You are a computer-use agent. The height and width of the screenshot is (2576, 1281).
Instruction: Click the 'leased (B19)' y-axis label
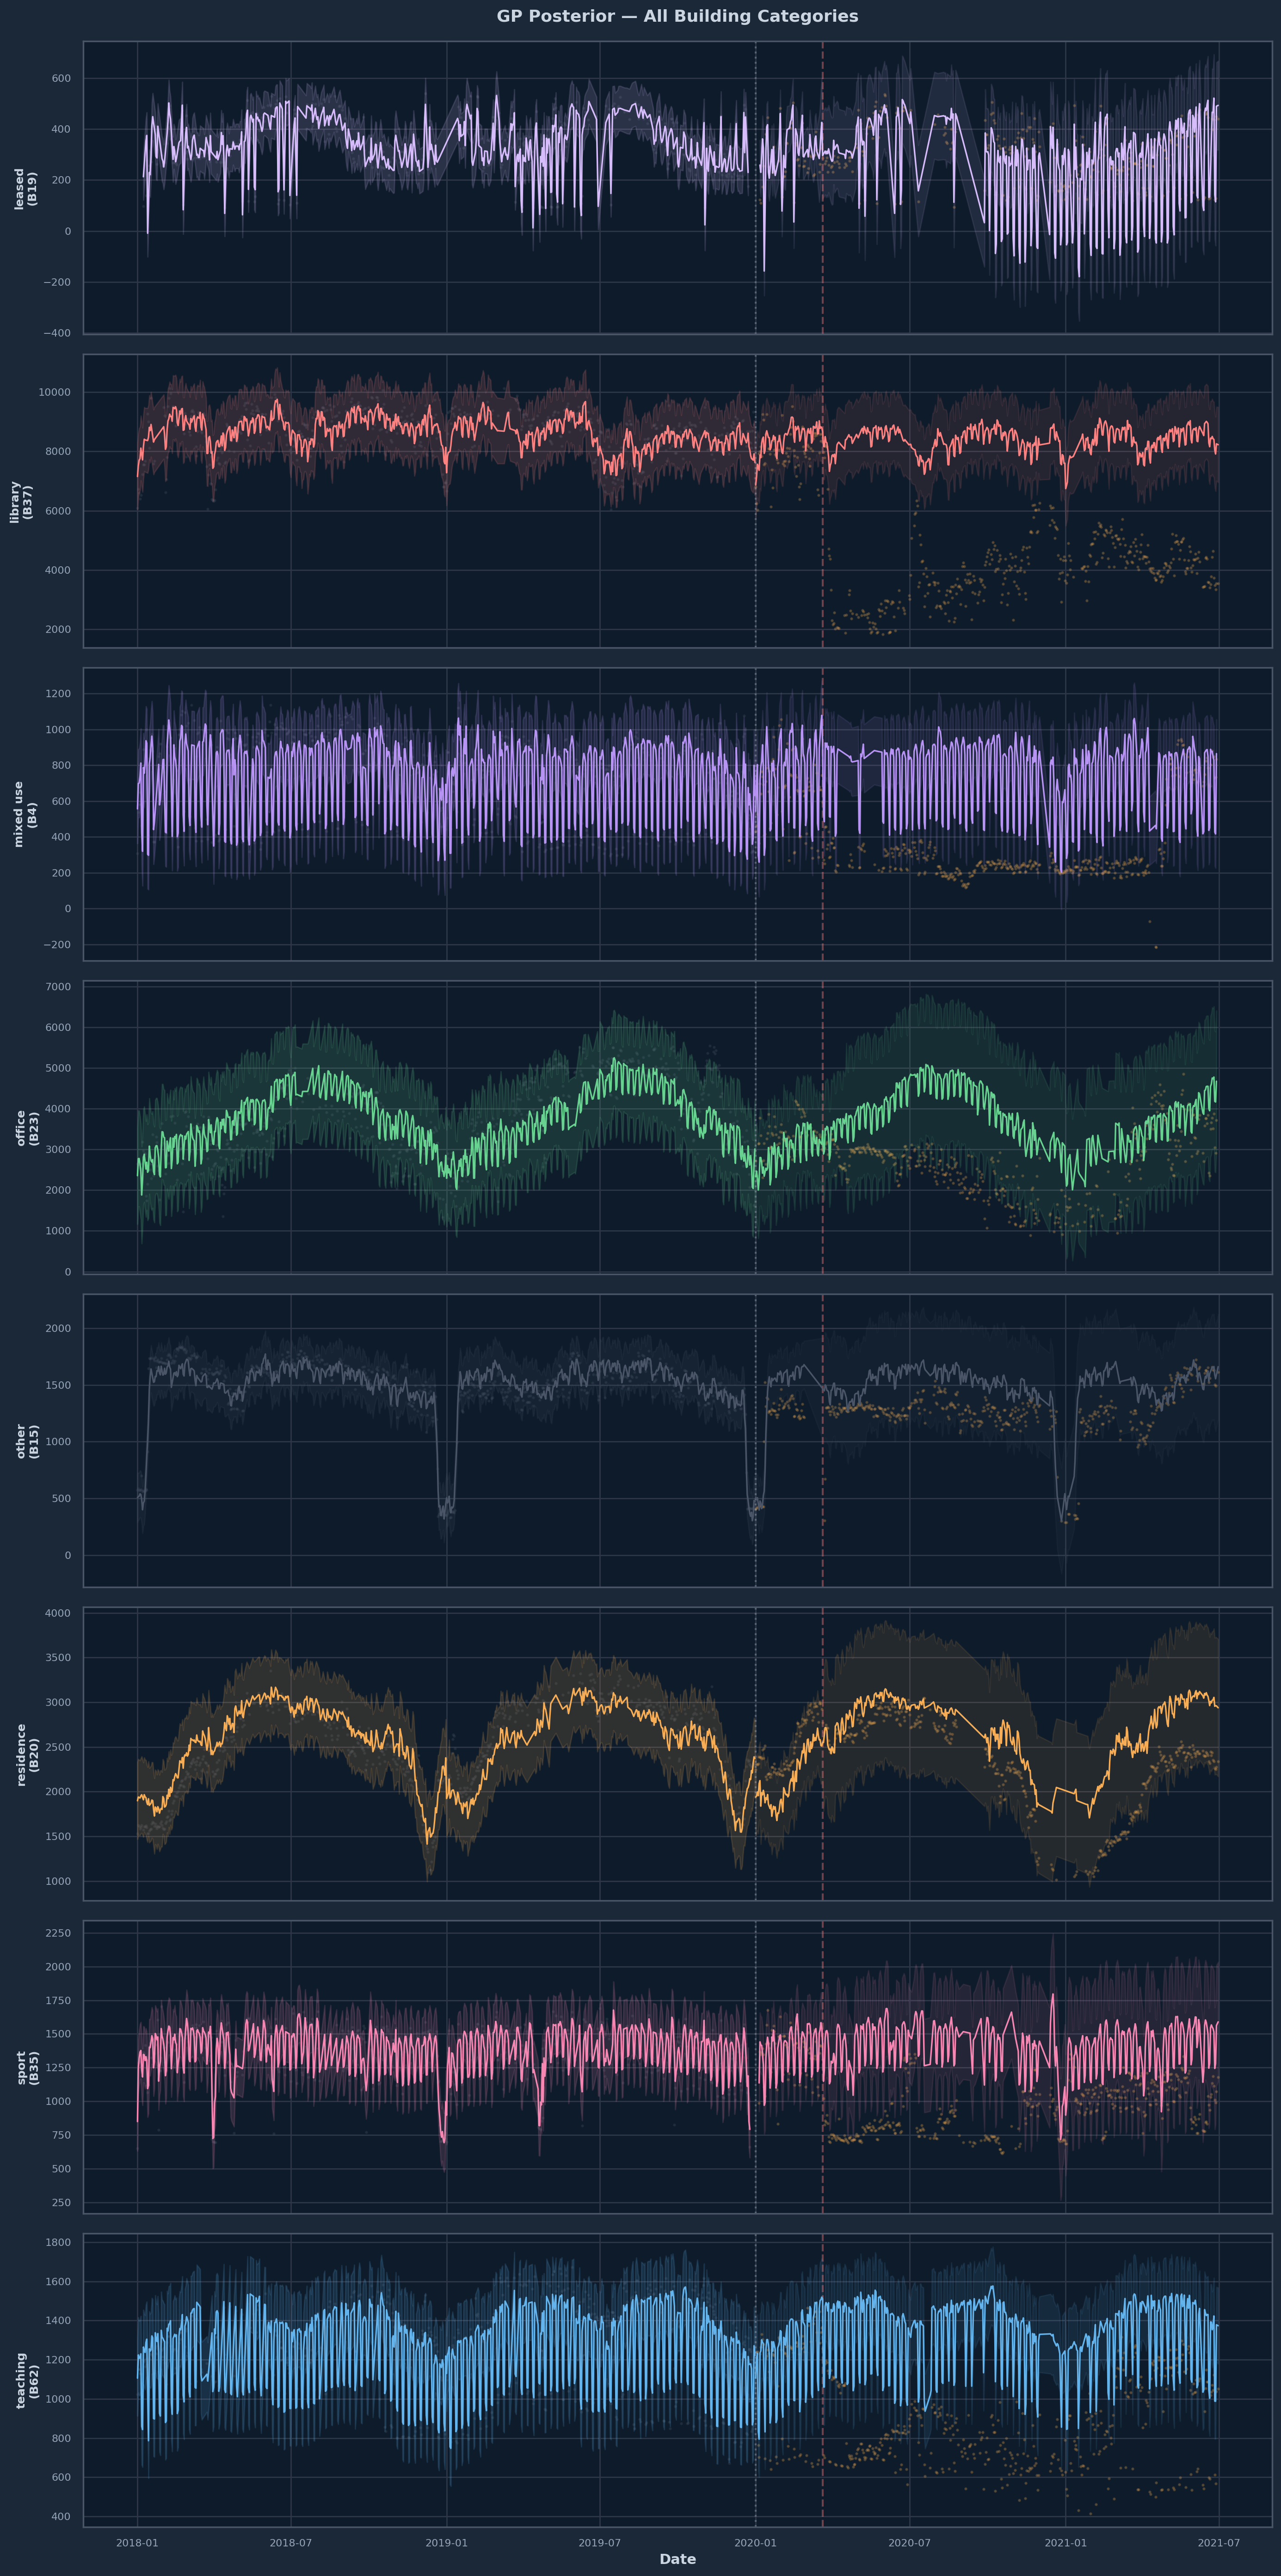click(25, 188)
